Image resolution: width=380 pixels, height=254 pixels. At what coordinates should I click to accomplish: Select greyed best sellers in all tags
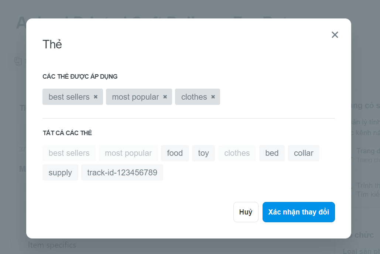69,153
